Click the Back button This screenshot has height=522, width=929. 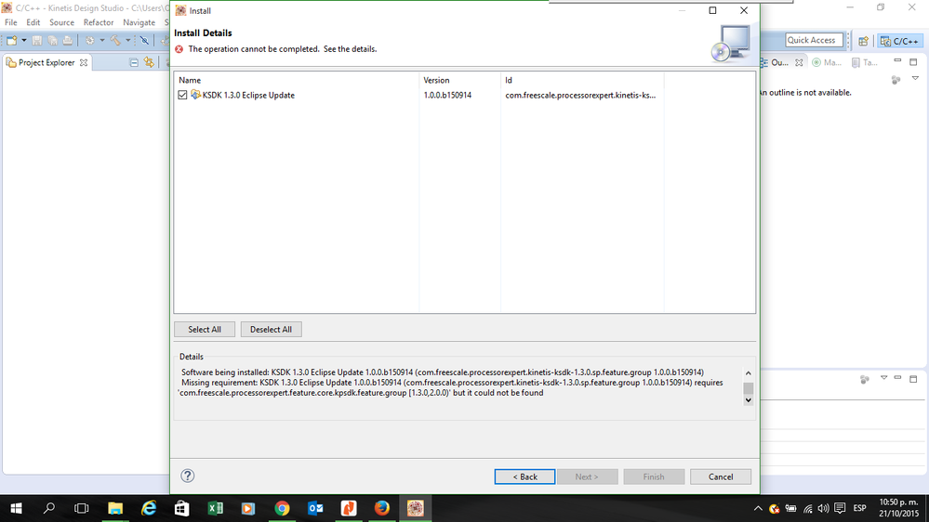pyautogui.click(x=524, y=476)
